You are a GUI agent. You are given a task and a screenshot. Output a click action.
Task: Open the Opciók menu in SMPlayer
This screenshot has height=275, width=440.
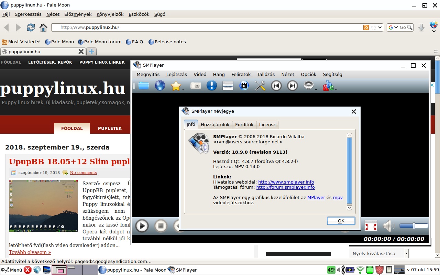309,74
